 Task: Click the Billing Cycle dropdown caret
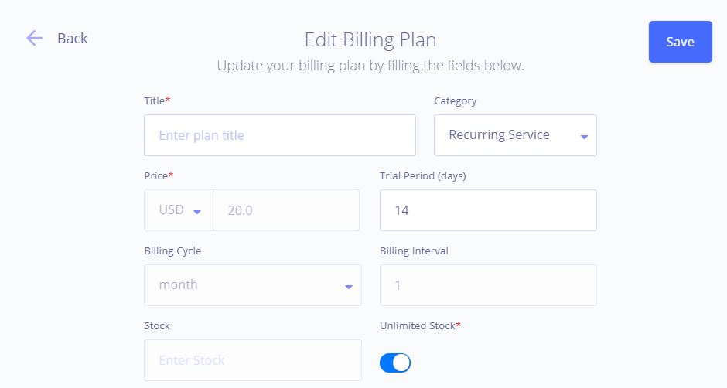pyautogui.click(x=349, y=287)
